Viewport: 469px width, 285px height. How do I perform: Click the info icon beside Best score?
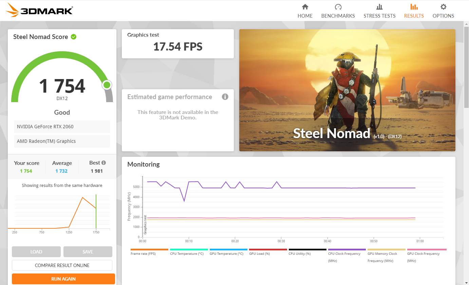click(104, 163)
